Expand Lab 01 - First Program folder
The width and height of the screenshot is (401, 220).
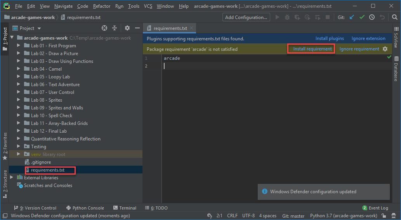(18, 45)
